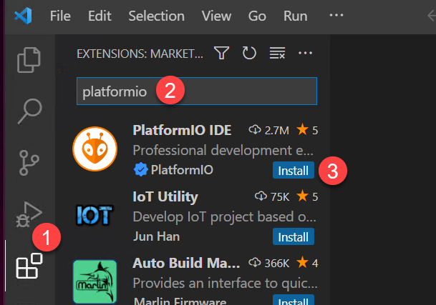Click the filter extensions funnel icon
Screen dimensions: 436x305
coord(222,53)
